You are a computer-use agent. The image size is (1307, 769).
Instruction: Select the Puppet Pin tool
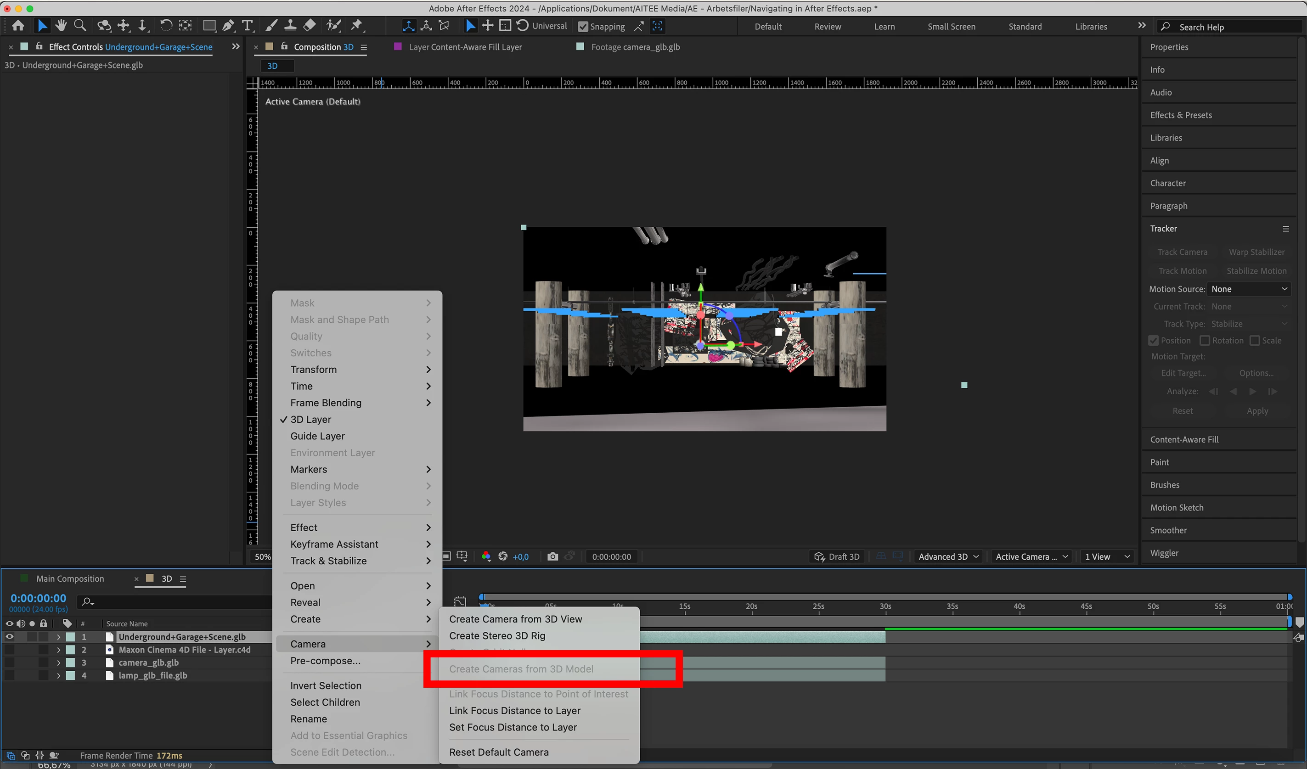point(357,25)
